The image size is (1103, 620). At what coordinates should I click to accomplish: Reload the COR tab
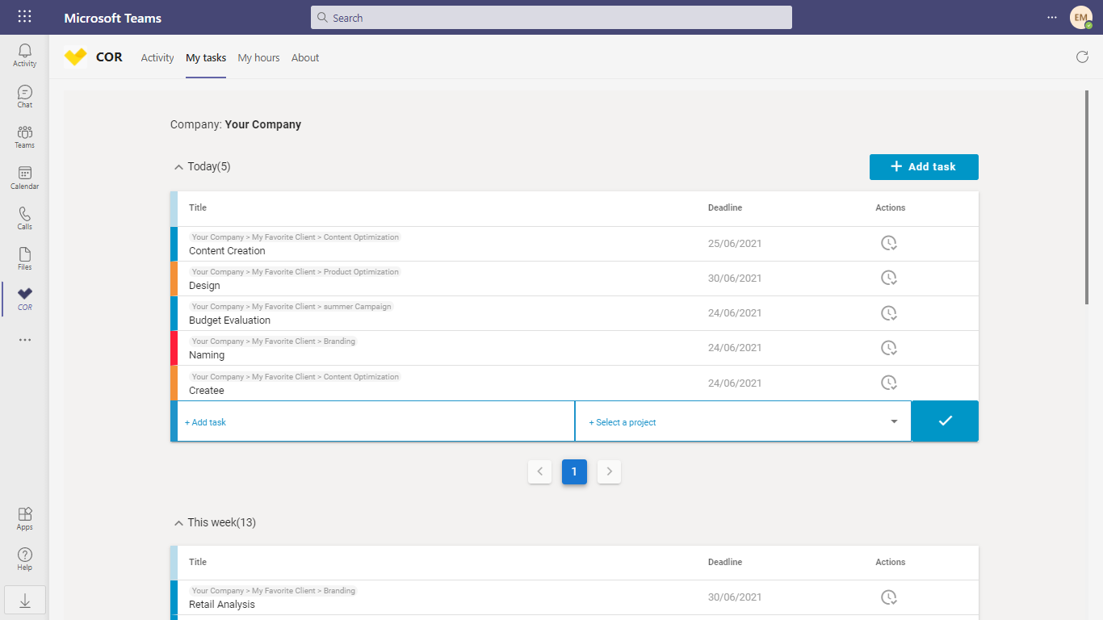pos(1082,57)
